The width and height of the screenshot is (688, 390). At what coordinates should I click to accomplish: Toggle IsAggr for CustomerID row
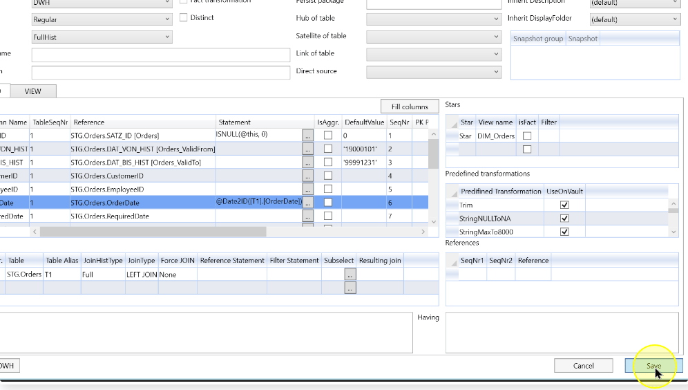[327, 176]
